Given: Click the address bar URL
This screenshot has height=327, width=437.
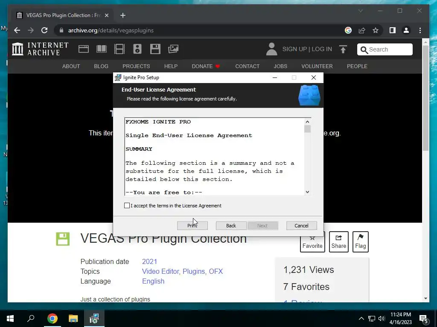Looking at the screenshot, I should (111, 30).
